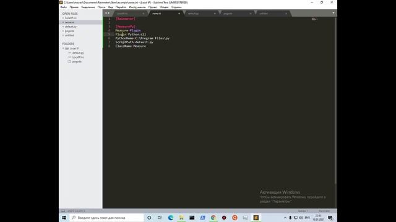Toggle the panel switcher status bar icon
Image resolution: width=396 pixels, height=222 pixels.
pyautogui.click(x=63, y=211)
